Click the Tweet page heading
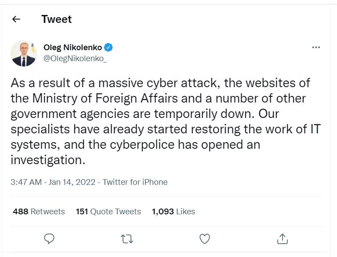The width and height of the screenshot is (337, 257). pos(56,19)
